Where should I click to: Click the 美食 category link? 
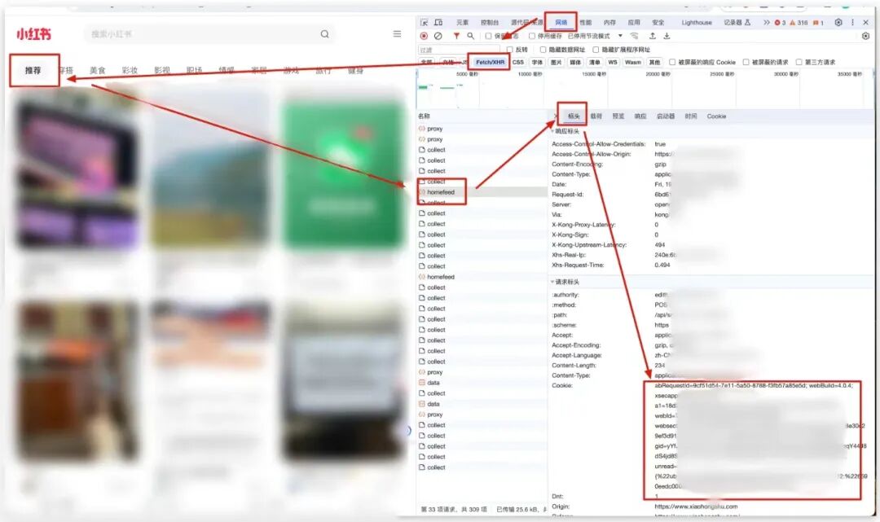pyautogui.click(x=98, y=71)
